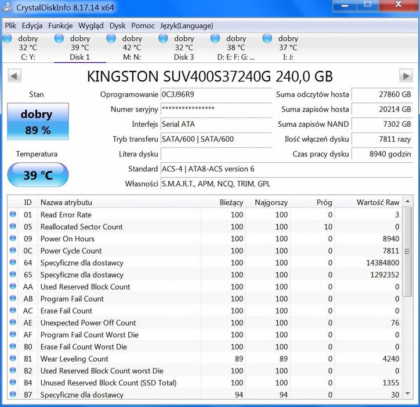420x407 pixels.
Task: Select the Wear Leveling Count attribute name
Action: (74, 359)
